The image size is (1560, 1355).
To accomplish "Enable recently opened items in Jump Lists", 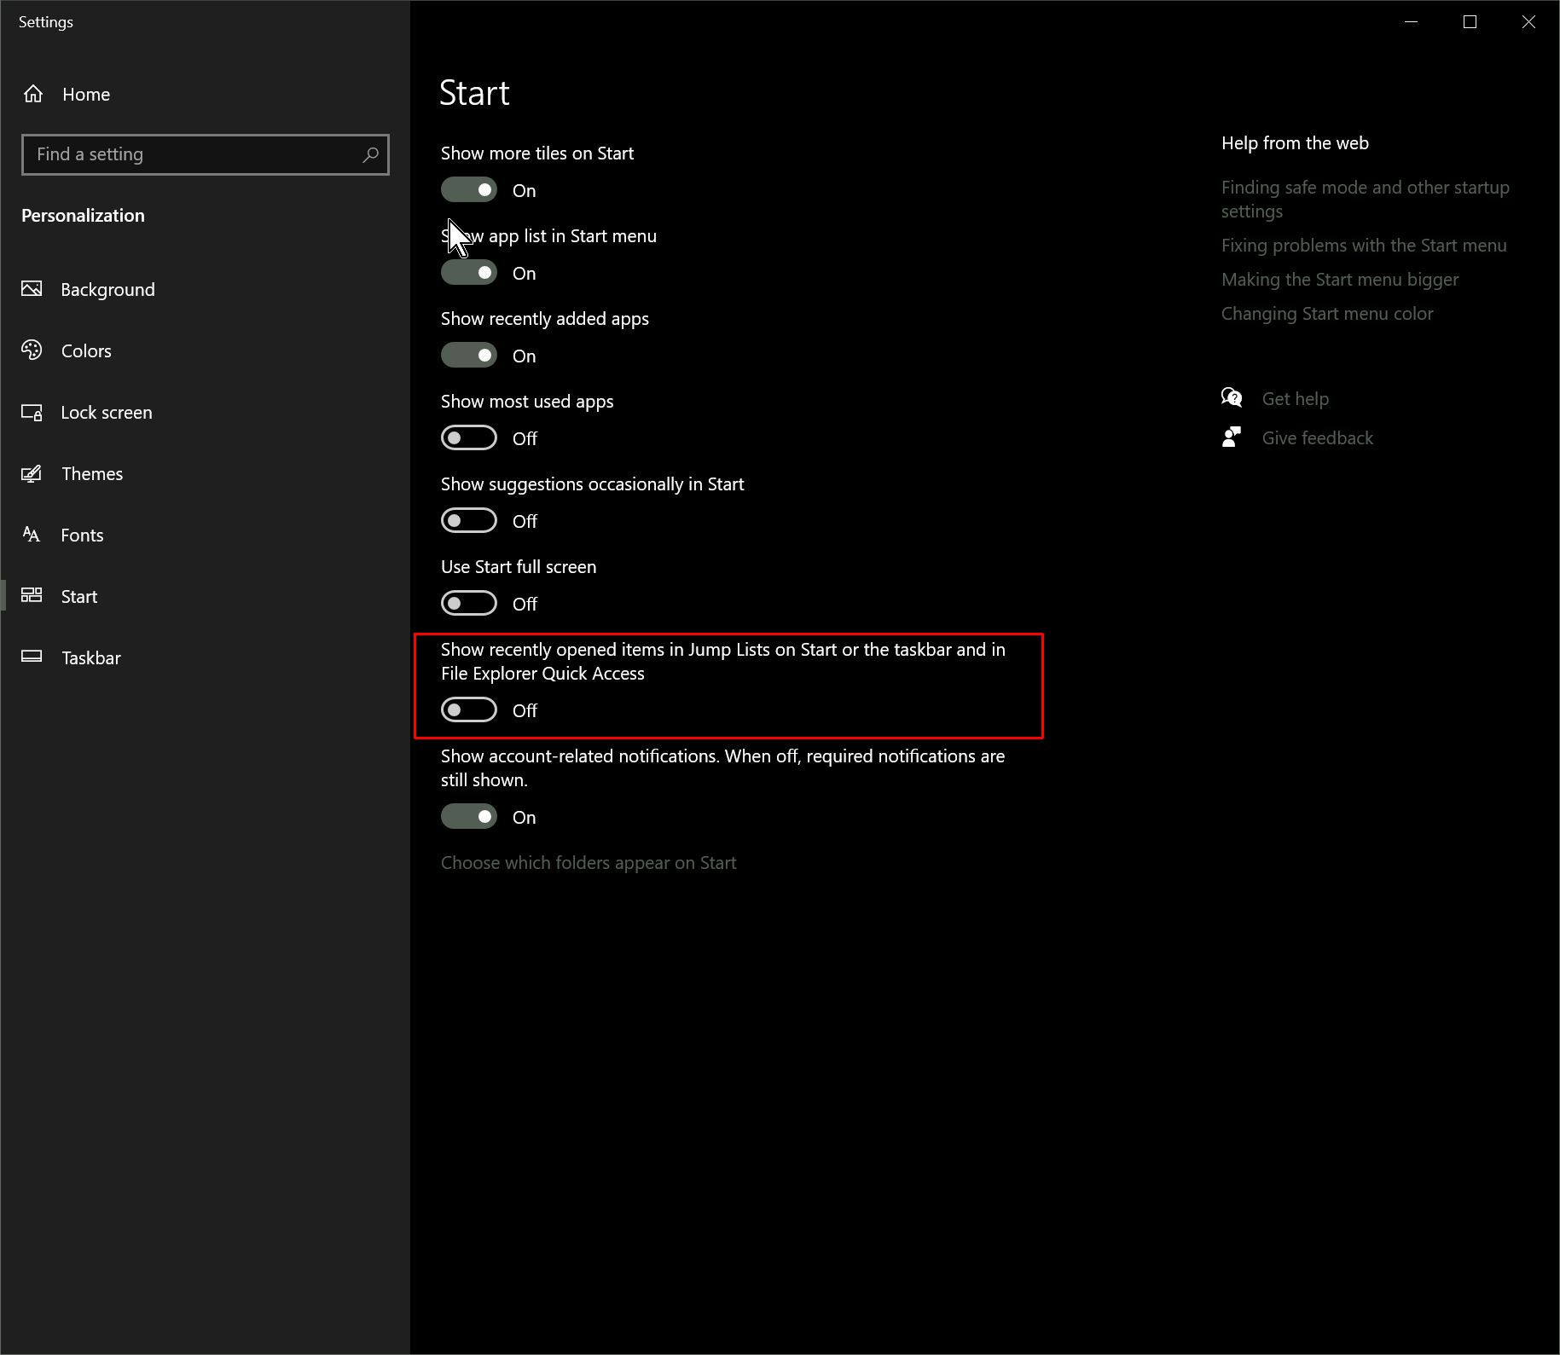I will [x=469, y=710].
